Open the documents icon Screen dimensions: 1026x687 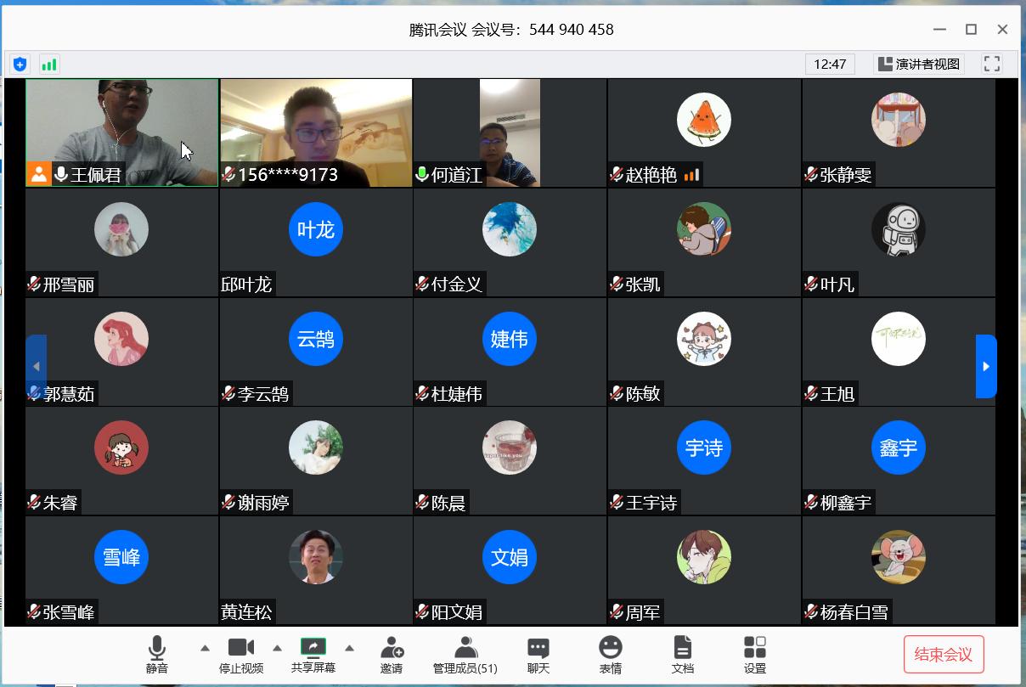(x=683, y=648)
